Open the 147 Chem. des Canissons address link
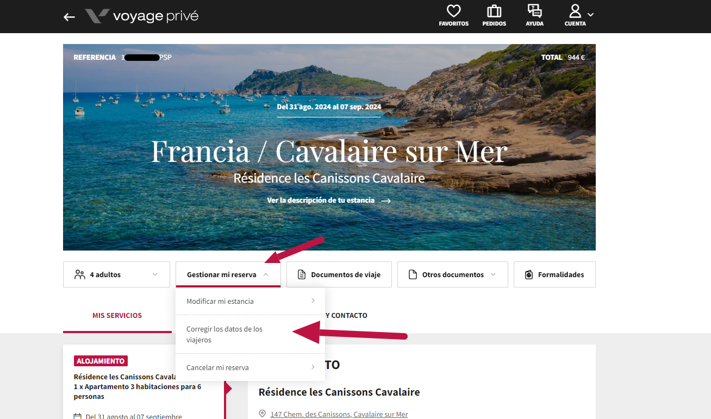Image resolution: width=711 pixels, height=419 pixels. [x=339, y=414]
